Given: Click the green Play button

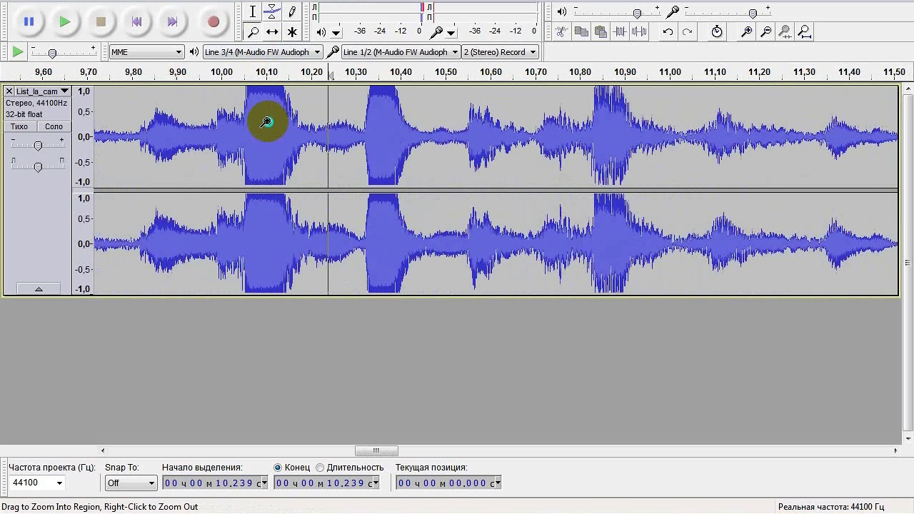Looking at the screenshot, I should (x=64, y=21).
